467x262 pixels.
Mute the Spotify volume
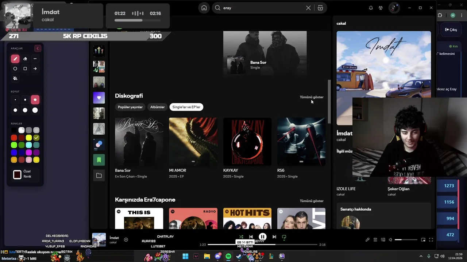(390, 240)
